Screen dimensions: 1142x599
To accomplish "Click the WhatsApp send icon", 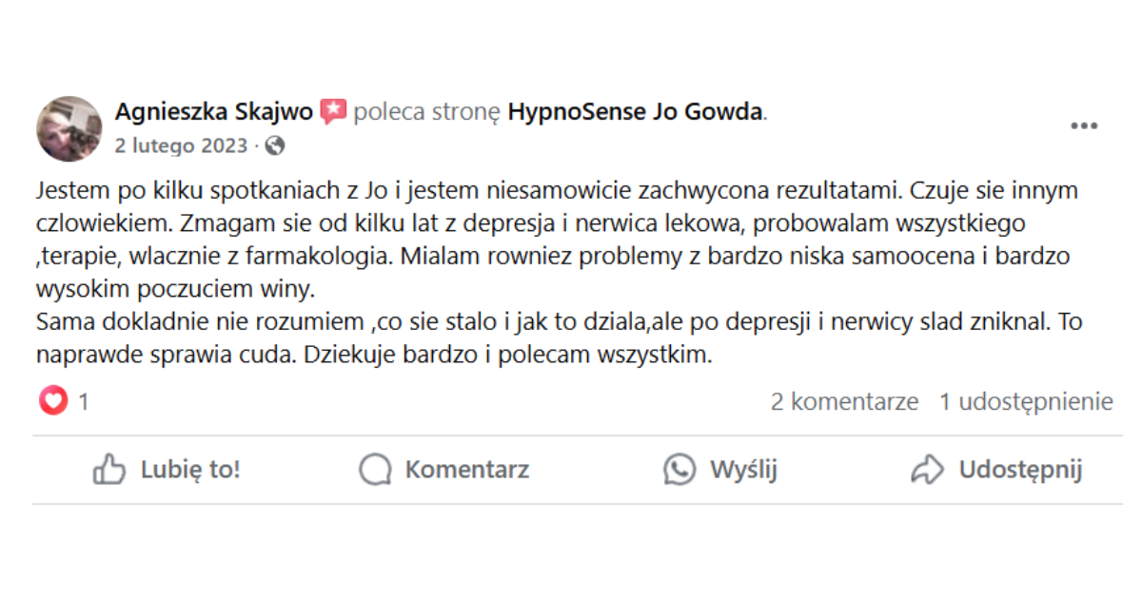I will pyautogui.click(x=679, y=470).
